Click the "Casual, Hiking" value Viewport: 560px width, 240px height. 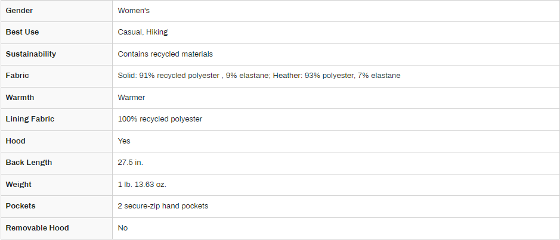click(x=143, y=32)
